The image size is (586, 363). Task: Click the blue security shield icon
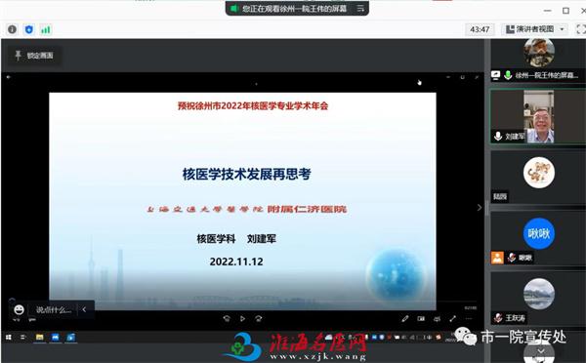[x=28, y=29]
